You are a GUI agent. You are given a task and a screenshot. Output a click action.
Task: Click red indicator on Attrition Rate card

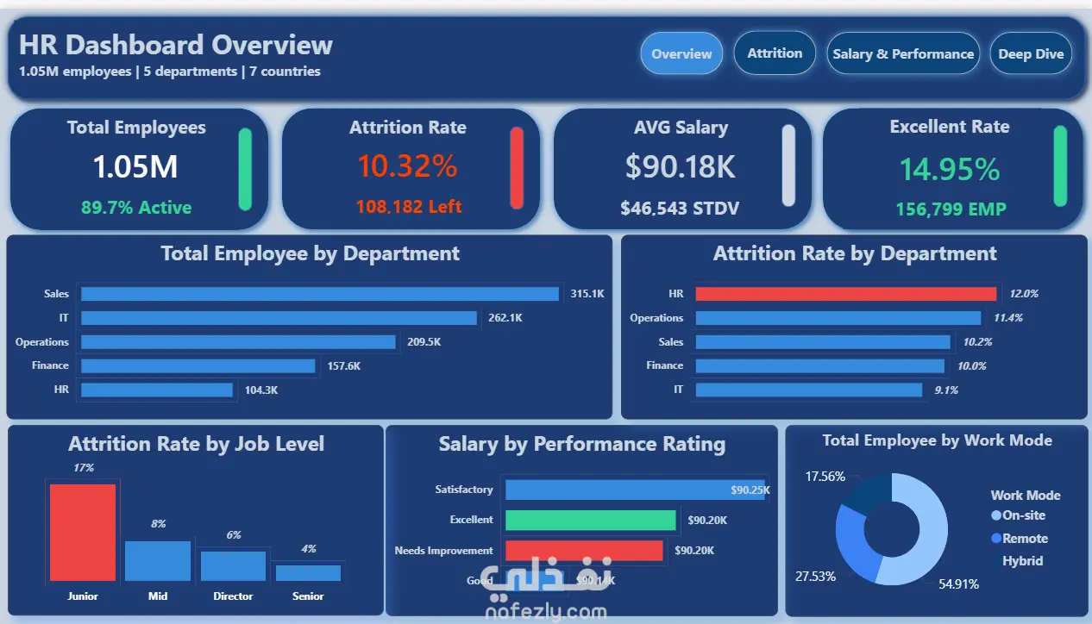click(517, 168)
